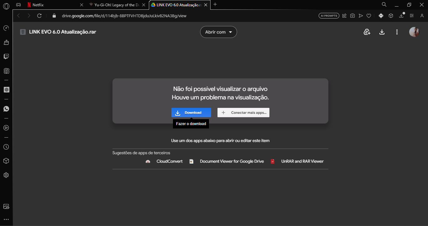Click the site lock security icon

tap(54, 16)
